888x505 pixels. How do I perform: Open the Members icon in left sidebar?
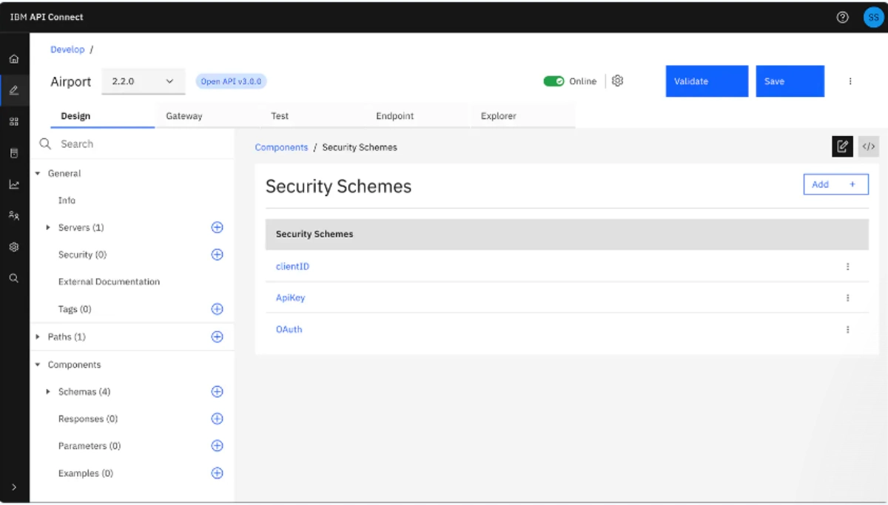(13, 215)
